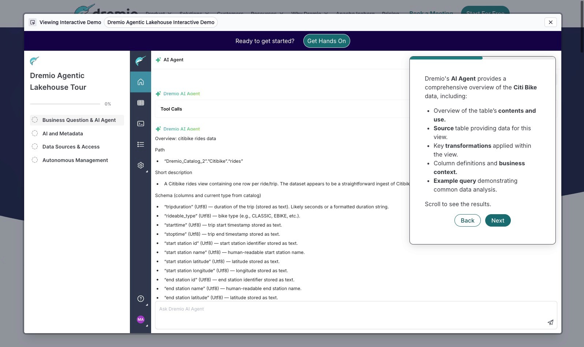The height and width of the screenshot is (347, 584).
Task: Click "Scroll to see the results." text
Action: coord(458,204)
